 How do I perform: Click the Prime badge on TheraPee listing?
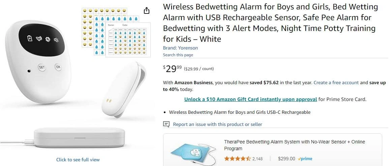[x=305, y=159]
